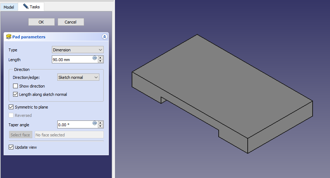330x178 pixels.
Task: Cancel the pad operation
Action: tap(71, 22)
